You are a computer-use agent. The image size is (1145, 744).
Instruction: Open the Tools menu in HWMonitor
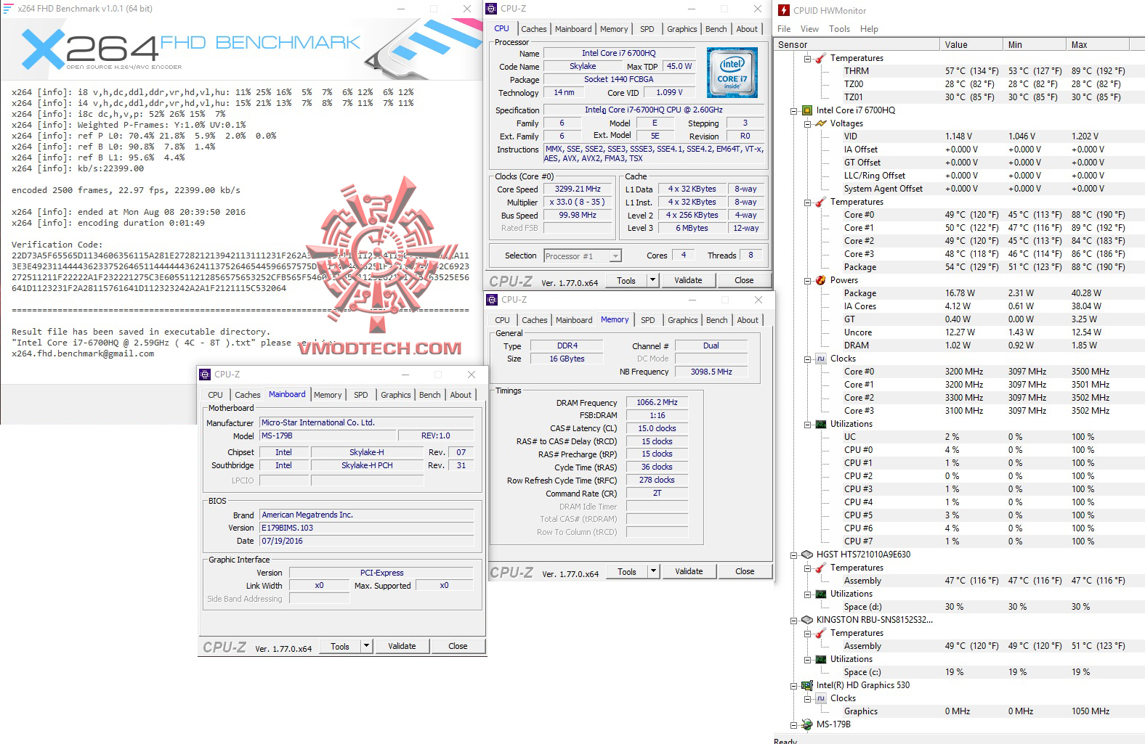click(839, 29)
